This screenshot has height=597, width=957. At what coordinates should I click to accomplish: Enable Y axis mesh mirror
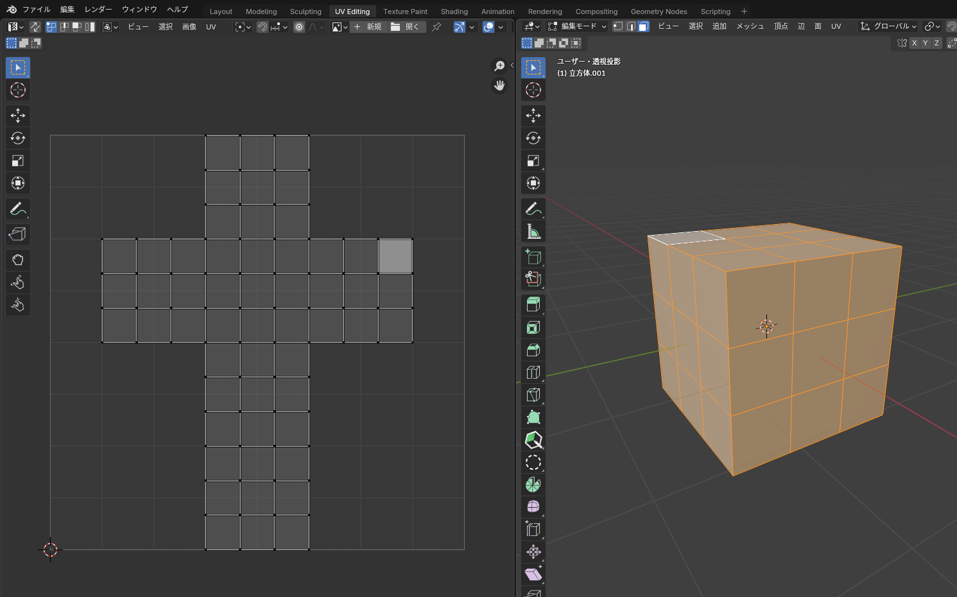[925, 43]
